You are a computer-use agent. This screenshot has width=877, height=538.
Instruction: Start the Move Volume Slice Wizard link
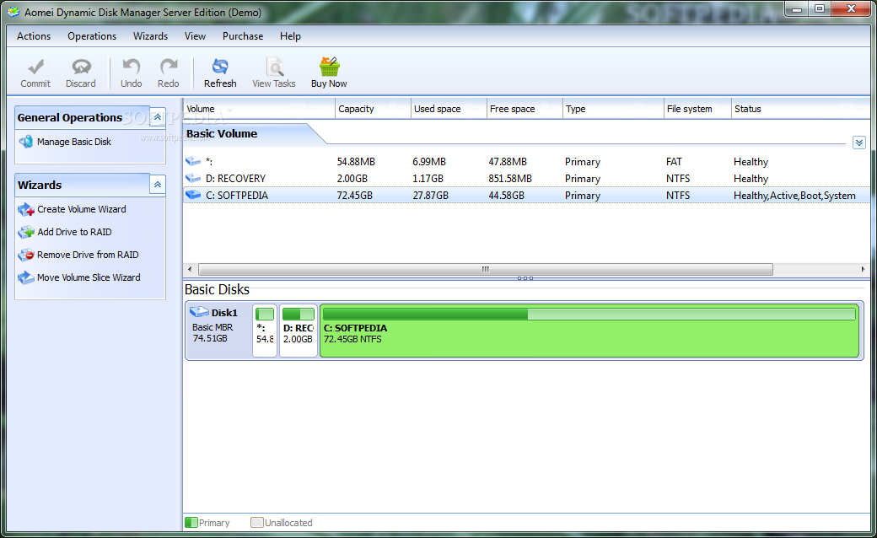[x=89, y=277]
